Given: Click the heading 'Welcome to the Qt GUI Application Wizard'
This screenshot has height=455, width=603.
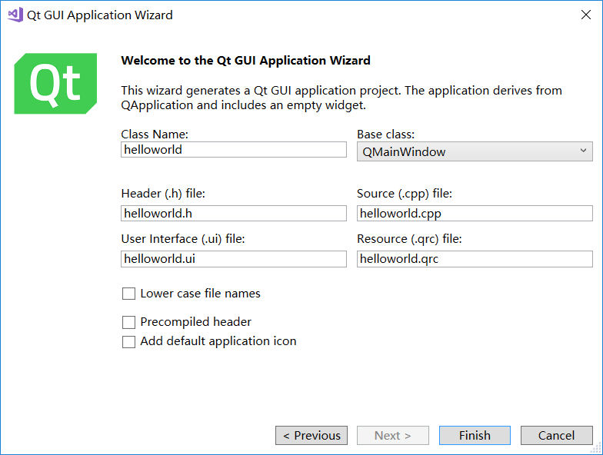Looking at the screenshot, I should (x=246, y=60).
